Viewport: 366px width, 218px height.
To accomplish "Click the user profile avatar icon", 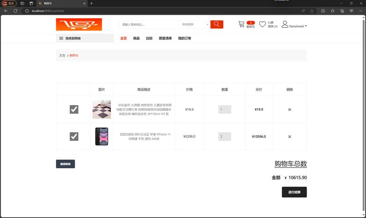I will (284, 24).
